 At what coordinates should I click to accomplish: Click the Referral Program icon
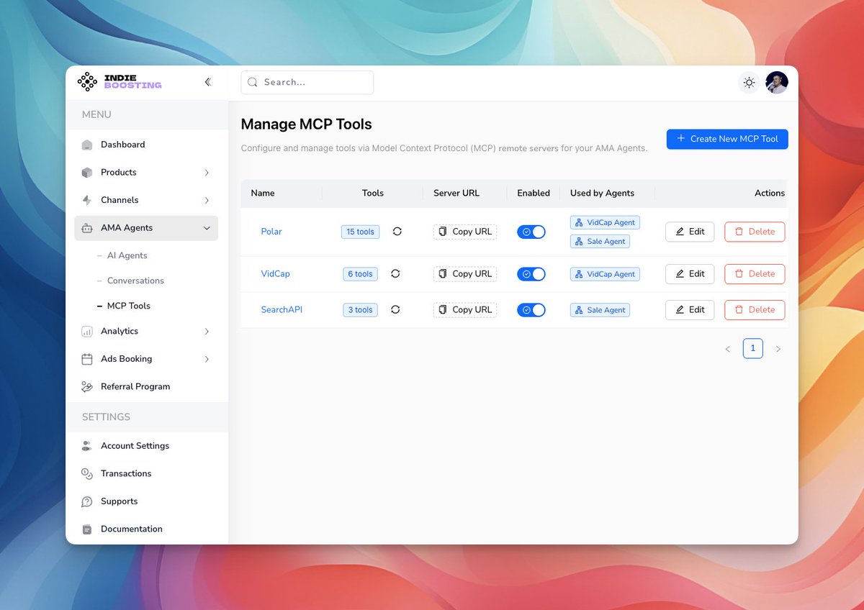point(87,387)
